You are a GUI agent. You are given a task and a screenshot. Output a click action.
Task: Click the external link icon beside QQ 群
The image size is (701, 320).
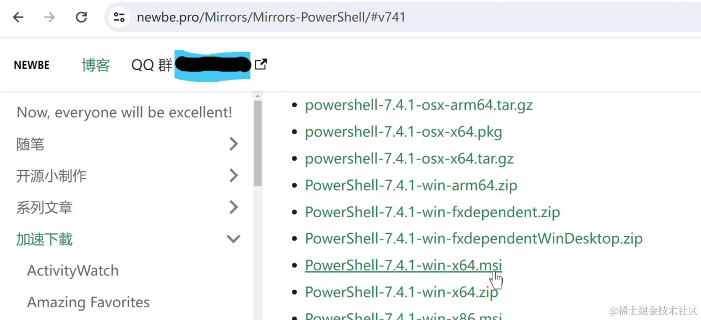tap(261, 65)
